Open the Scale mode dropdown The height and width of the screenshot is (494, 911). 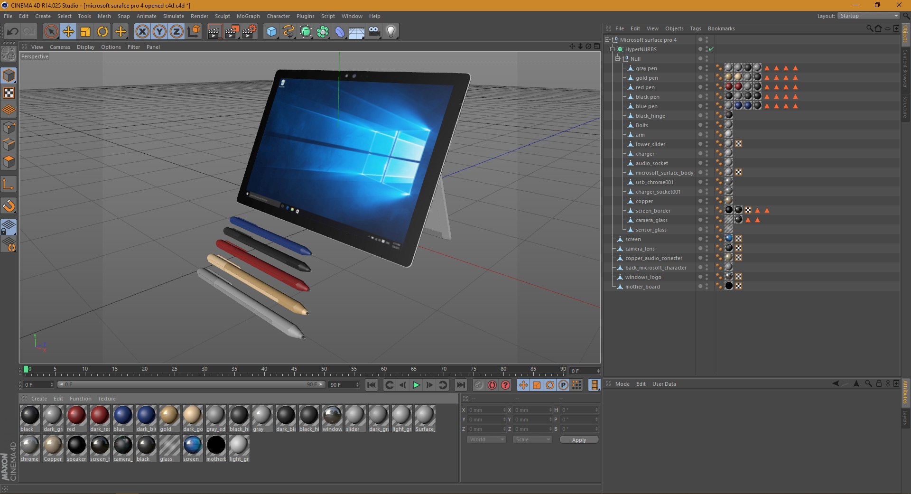tap(532, 439)
